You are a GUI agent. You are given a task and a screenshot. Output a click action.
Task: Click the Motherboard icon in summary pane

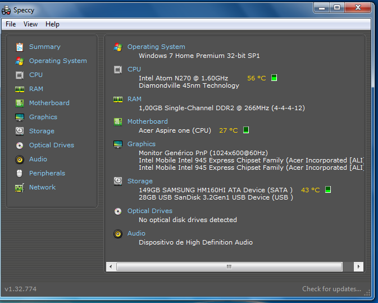click(118, 122)
